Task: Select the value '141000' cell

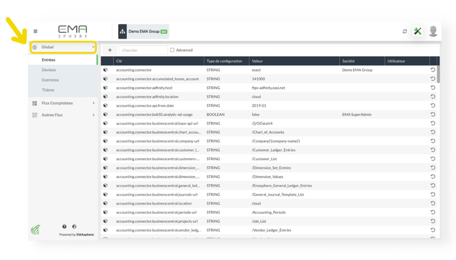Action: [258, 79]
